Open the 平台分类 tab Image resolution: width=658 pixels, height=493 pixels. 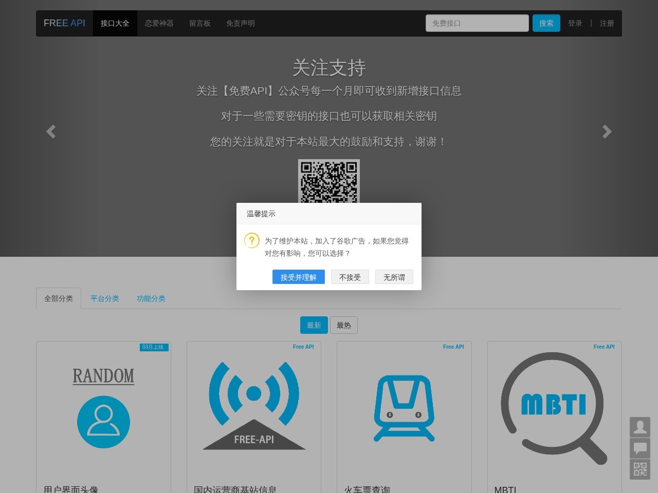[x=105, y=298]
